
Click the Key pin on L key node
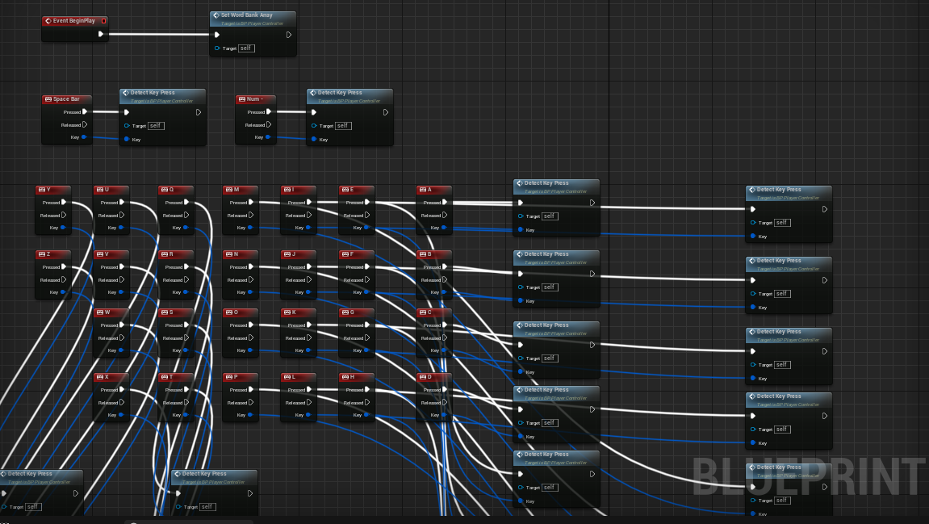pyautogui.click(x=308, y=415)
